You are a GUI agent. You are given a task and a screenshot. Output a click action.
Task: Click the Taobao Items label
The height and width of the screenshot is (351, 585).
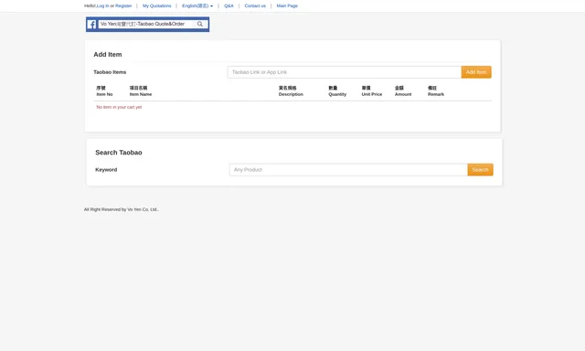[110, 72]
